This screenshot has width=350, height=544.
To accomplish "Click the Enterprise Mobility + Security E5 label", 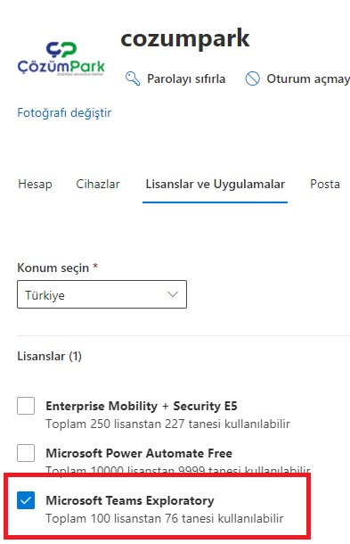I will (142, 406).
